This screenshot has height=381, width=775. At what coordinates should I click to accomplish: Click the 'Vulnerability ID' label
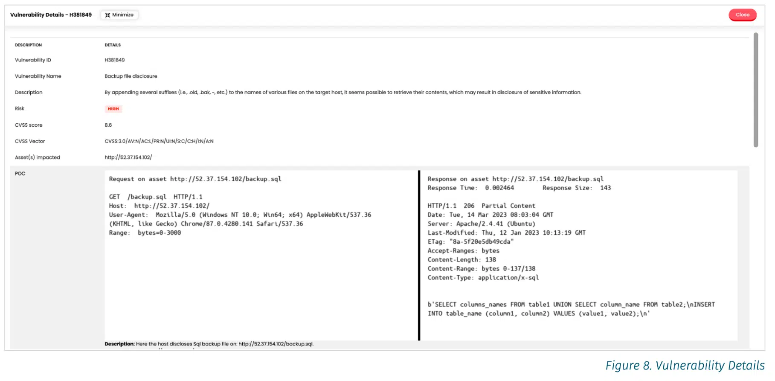tap(33, 60)
